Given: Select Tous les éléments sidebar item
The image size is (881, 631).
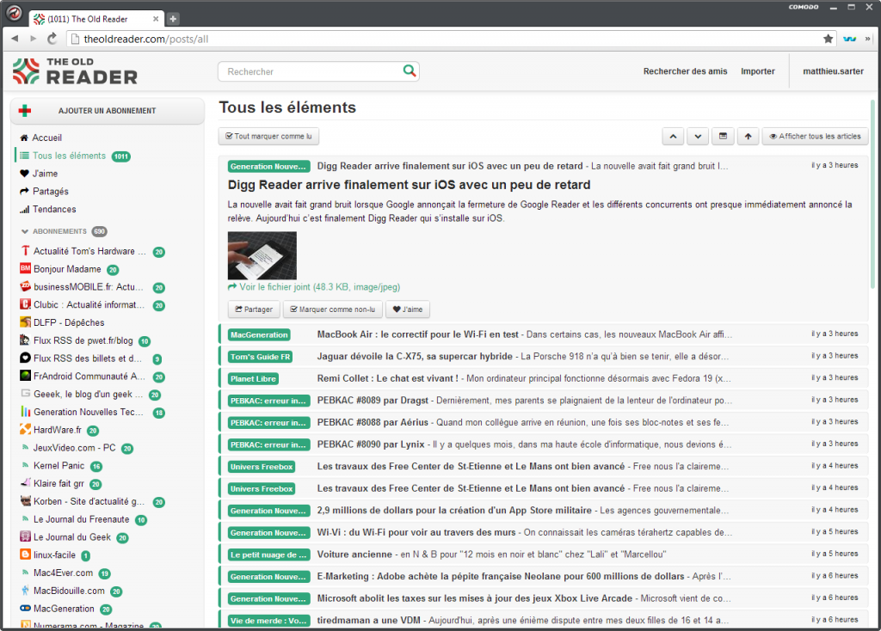Looking at the screenshot, I should click(x=69, y=156).
